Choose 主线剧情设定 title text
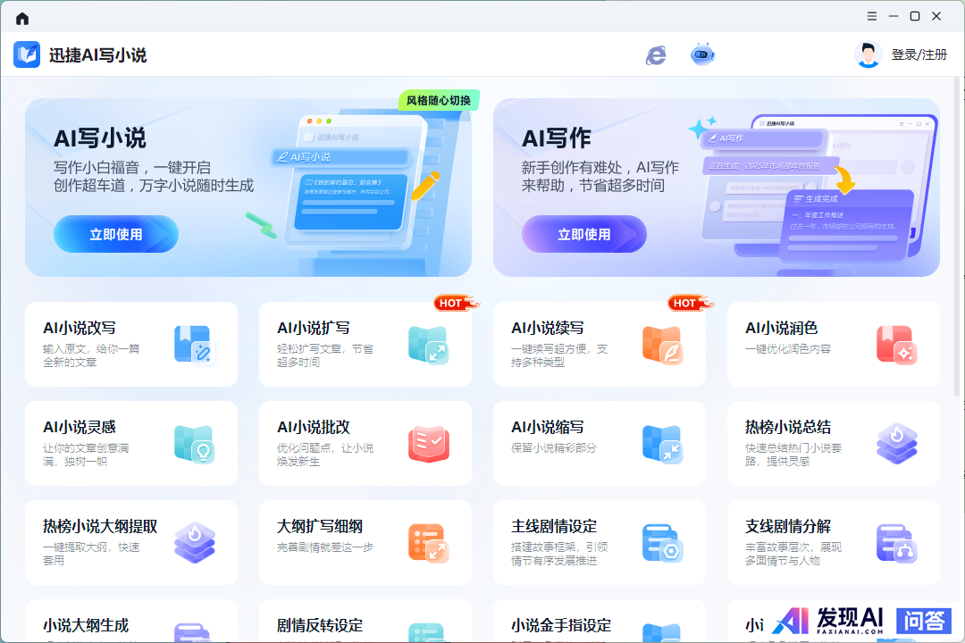965x643 pixels. point(554,527)
